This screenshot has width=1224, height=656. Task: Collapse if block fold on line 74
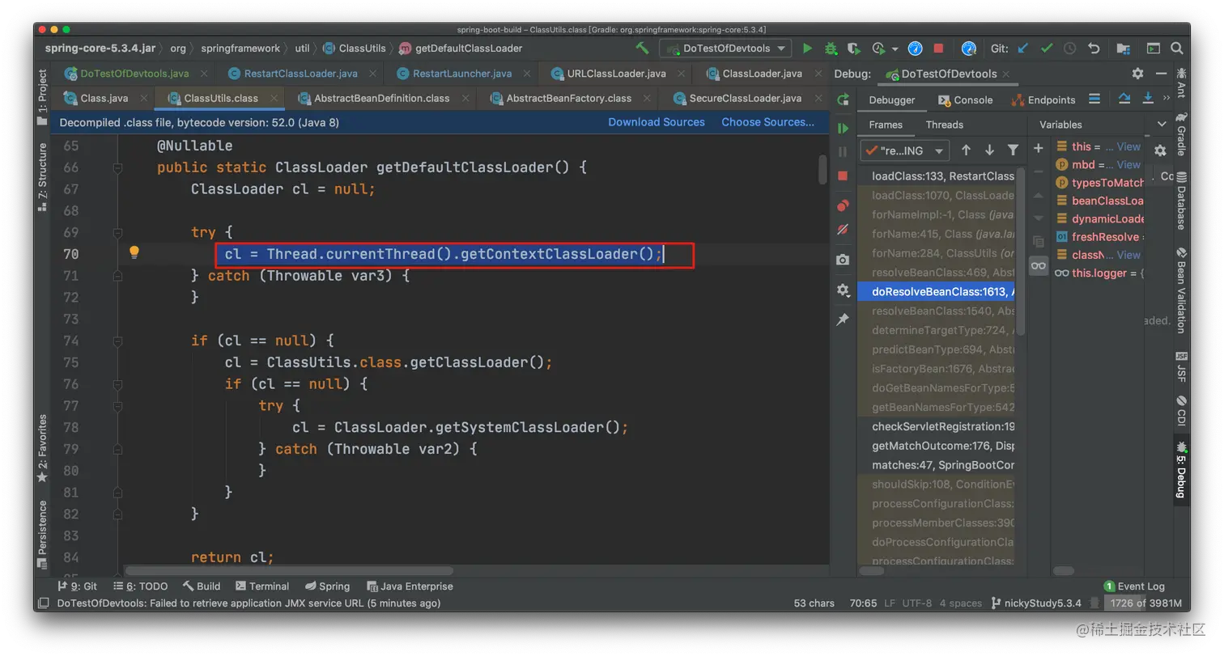[118, 341]
